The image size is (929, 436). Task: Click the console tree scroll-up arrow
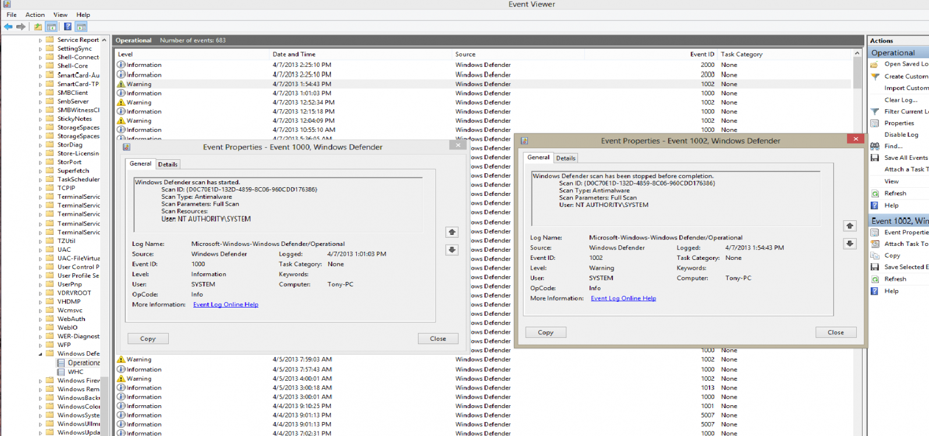tap(104, 40)
